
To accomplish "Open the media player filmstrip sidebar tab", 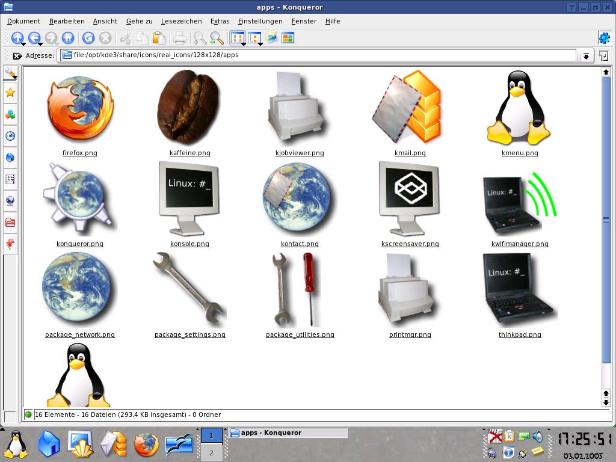I will (10, 179).
